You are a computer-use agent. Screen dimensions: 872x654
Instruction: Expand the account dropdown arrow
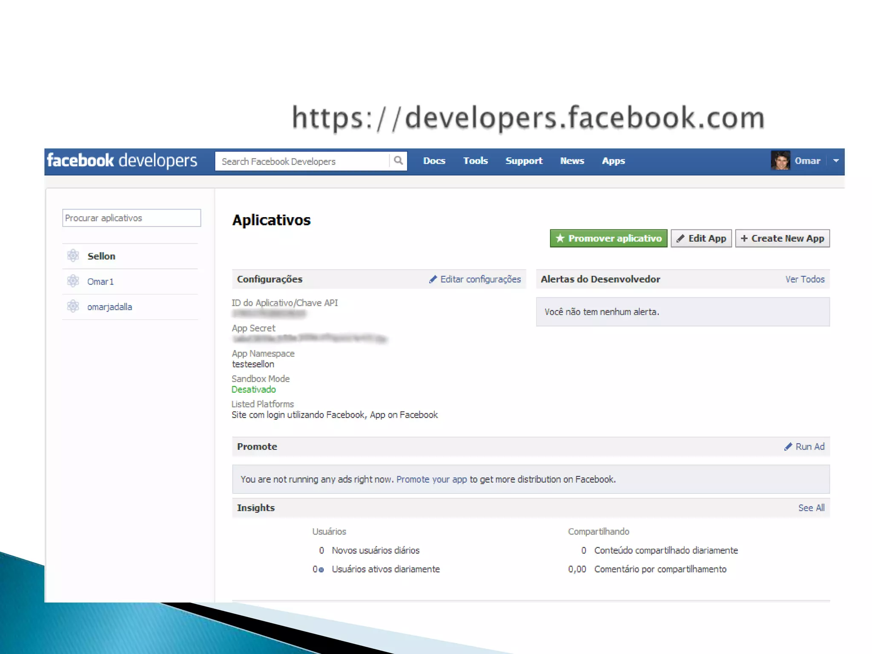[836, 161]
